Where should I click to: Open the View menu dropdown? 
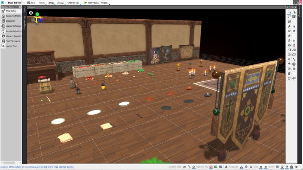[x=60, y=3]
